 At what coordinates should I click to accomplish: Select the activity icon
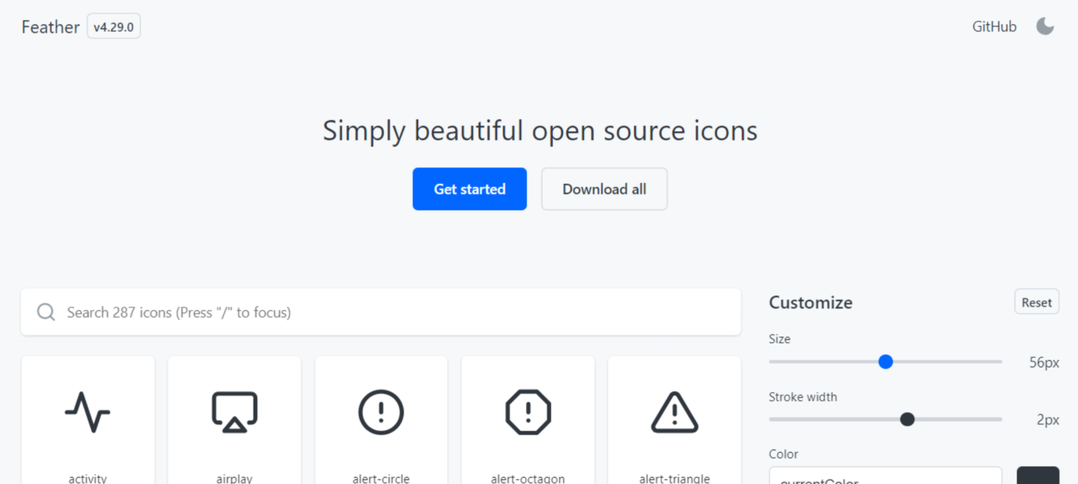pos(87,412)
